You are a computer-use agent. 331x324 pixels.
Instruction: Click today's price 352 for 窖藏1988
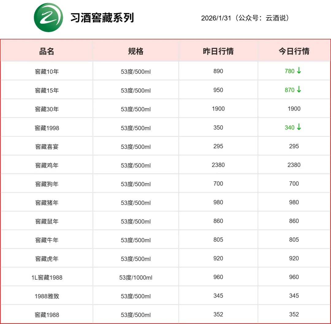point(294,314)
